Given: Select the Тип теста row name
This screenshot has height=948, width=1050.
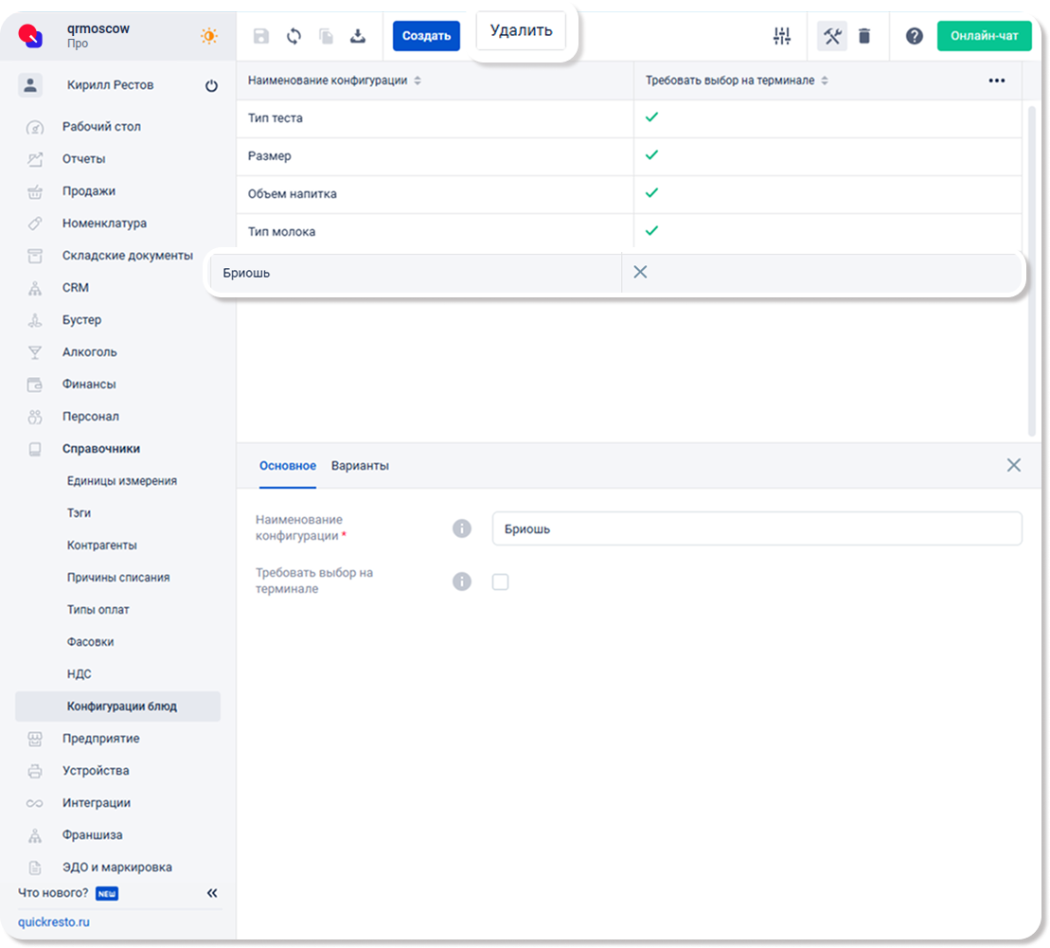Looking at the screenshot, I should click(276, 118).
